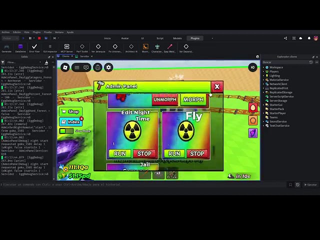Screen dimensions: 320x240
Task: Select the Easy Weld plugin
Action: 169,48
